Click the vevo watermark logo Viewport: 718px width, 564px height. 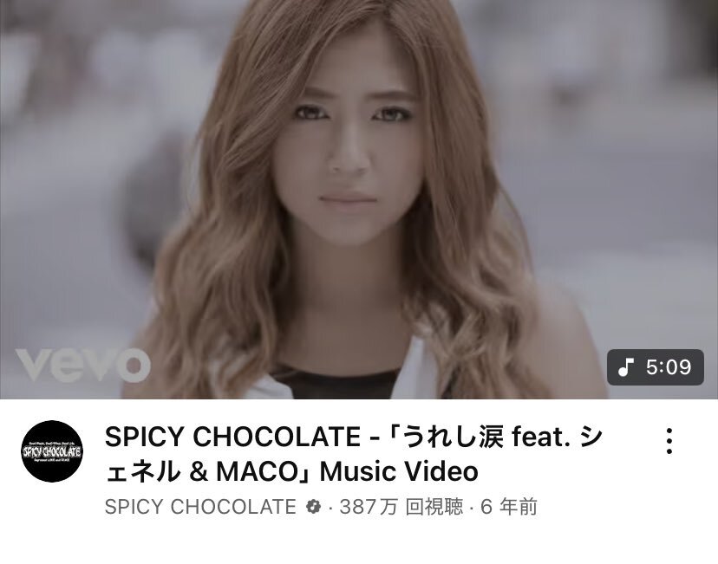83,364
